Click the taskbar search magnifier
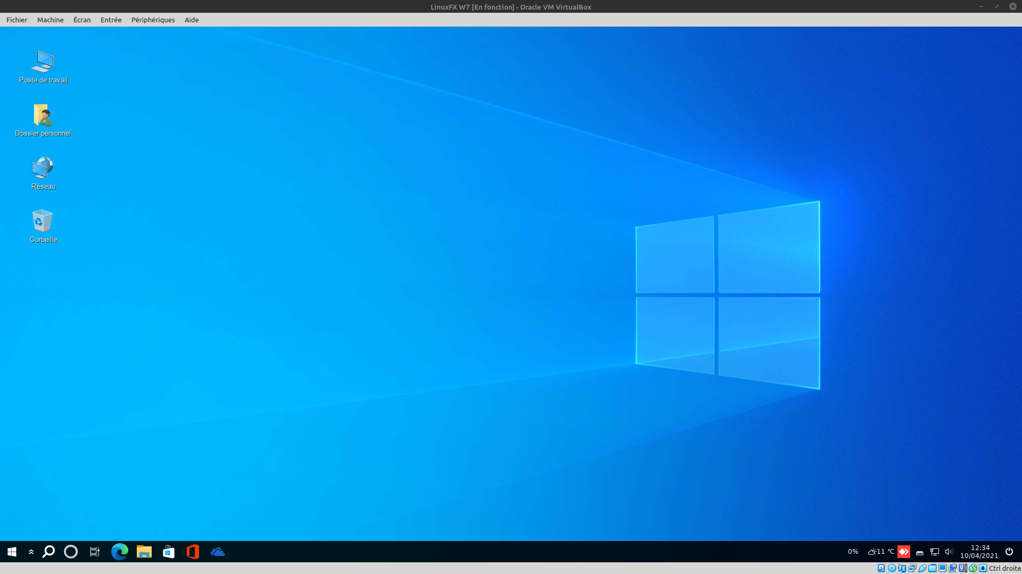Screen dimensions: 1022x574 coord(48,552)
